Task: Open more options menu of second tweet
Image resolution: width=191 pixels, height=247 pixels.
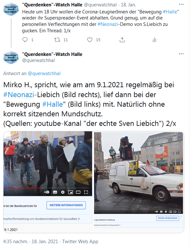Action: [181, 54]
